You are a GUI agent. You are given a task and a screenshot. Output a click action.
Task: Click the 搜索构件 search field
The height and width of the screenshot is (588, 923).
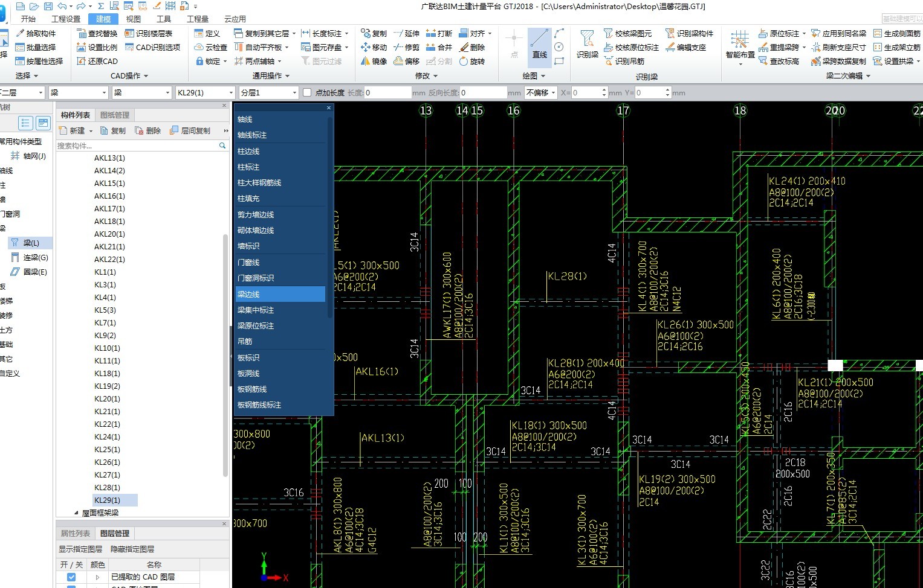pyautogui.click(x=138, y=145)
